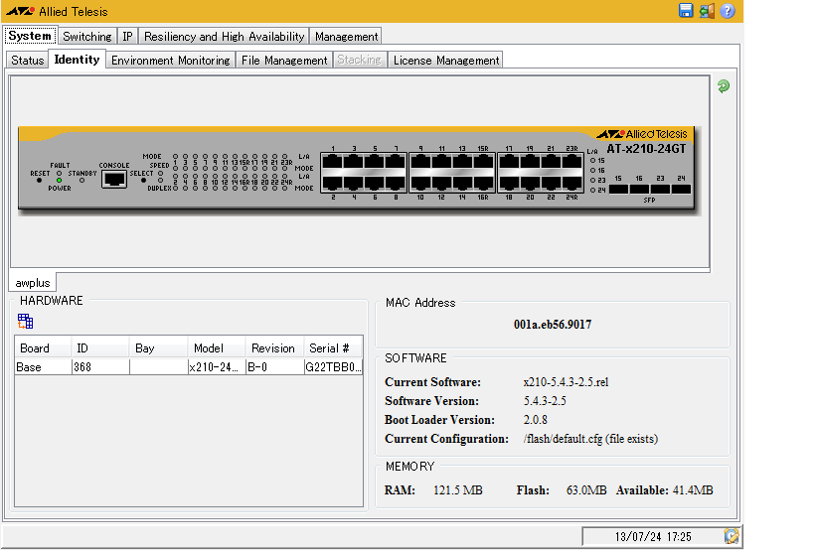Image resolution: width=814 pixels, height=552 pixels.
Task: Click current software x210-5.4.3-2.5.rel
Action: point(566,382)
